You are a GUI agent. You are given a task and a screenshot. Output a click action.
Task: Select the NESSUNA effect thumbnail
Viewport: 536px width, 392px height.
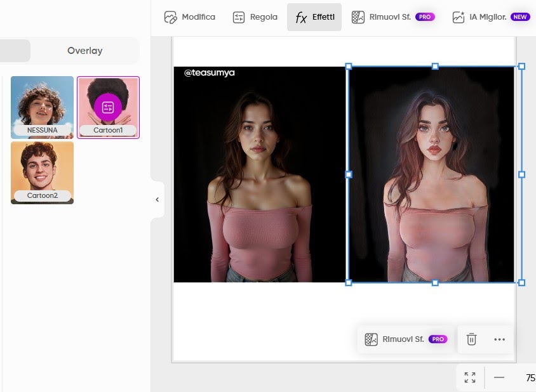[42, 107]
